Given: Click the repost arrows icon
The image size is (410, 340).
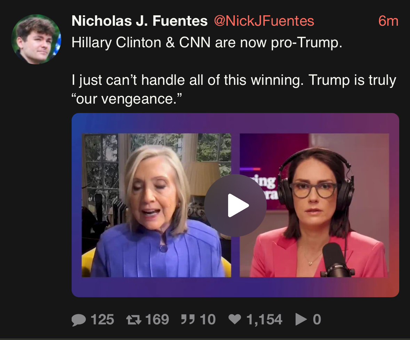Looking at the screenshot, I should click(134, 319).
